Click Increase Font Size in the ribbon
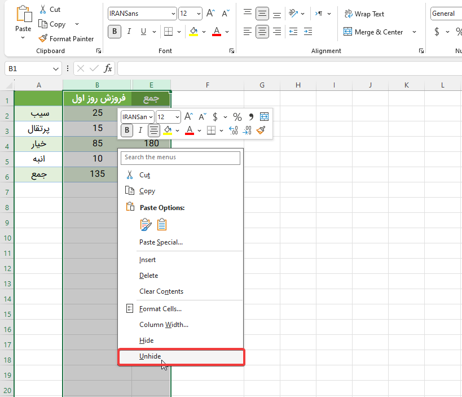This screenshot has height=397, width=462. coord(210,14)
